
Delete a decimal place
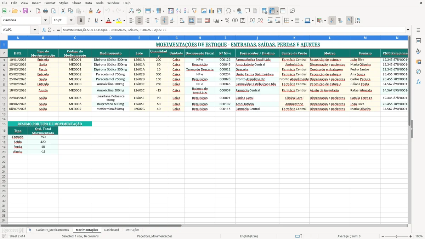[x=260, y=21]
